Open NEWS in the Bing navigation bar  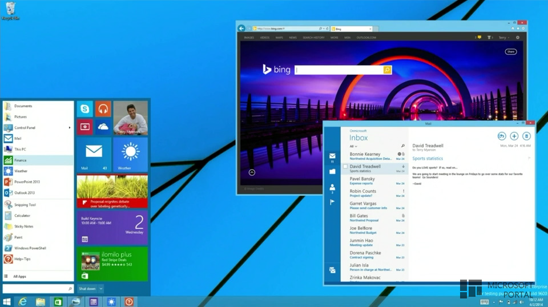coord(293,37)
